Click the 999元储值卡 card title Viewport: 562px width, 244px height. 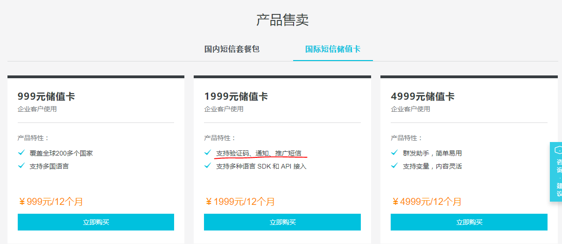pos(46,96)
